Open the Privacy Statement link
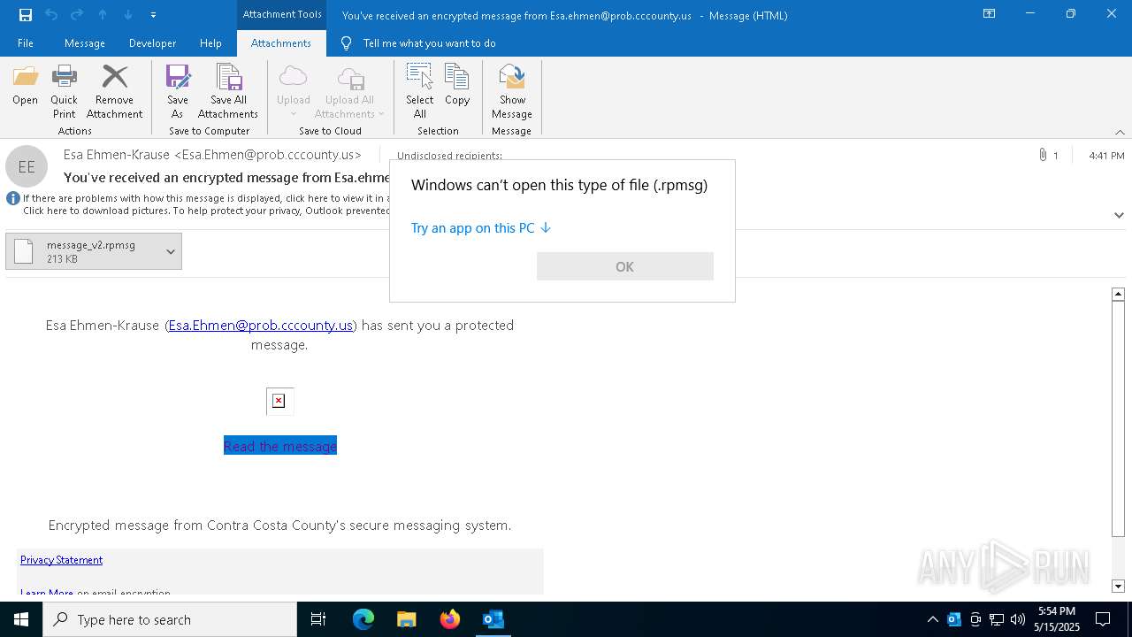 (61, 560)
